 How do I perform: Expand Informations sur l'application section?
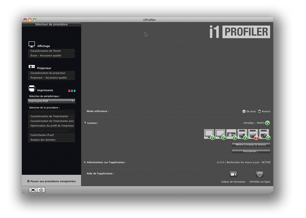pyautogui.click(x=85, y=162)
